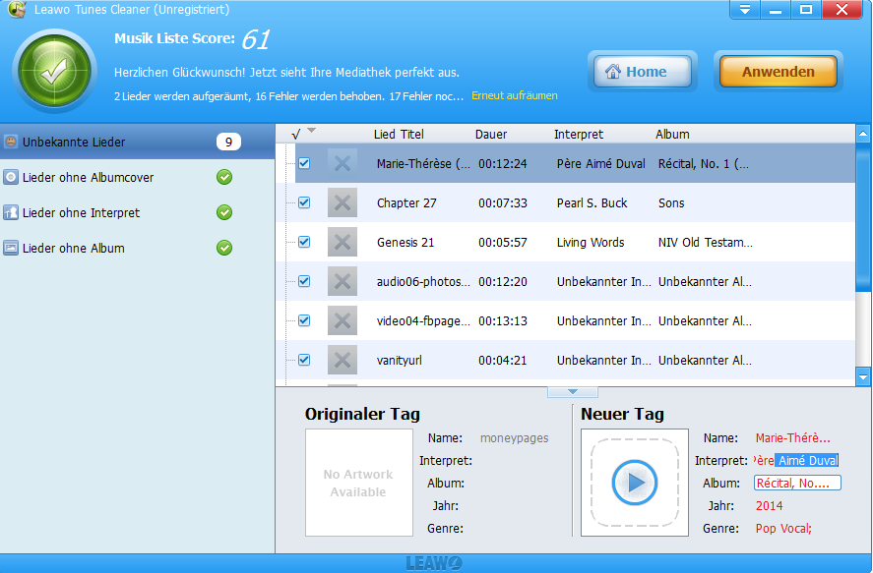The image size is (873, 573).
Task: Click green check next to Lieder ohne Interpret
Action: click(224, 212)
